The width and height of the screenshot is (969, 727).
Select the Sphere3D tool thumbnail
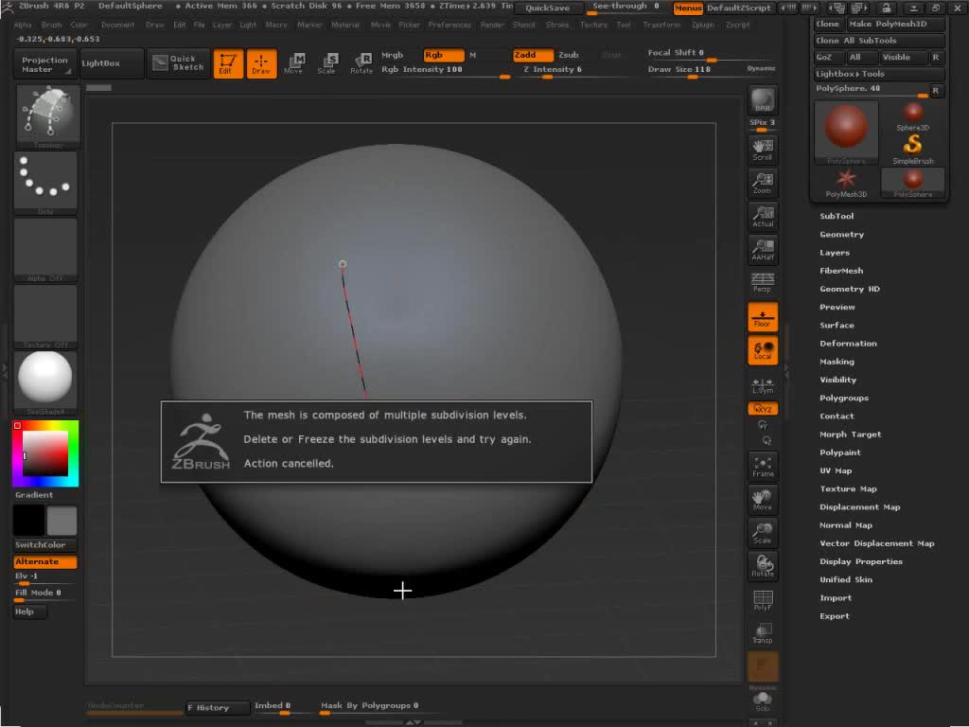pos(913,116)
